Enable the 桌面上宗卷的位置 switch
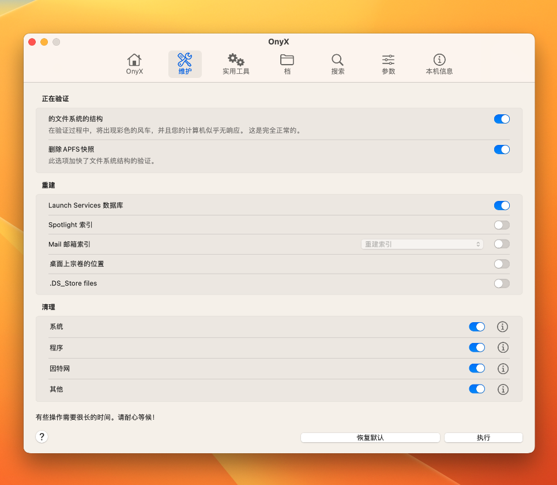The image size is (557, 485). (501, 264)
